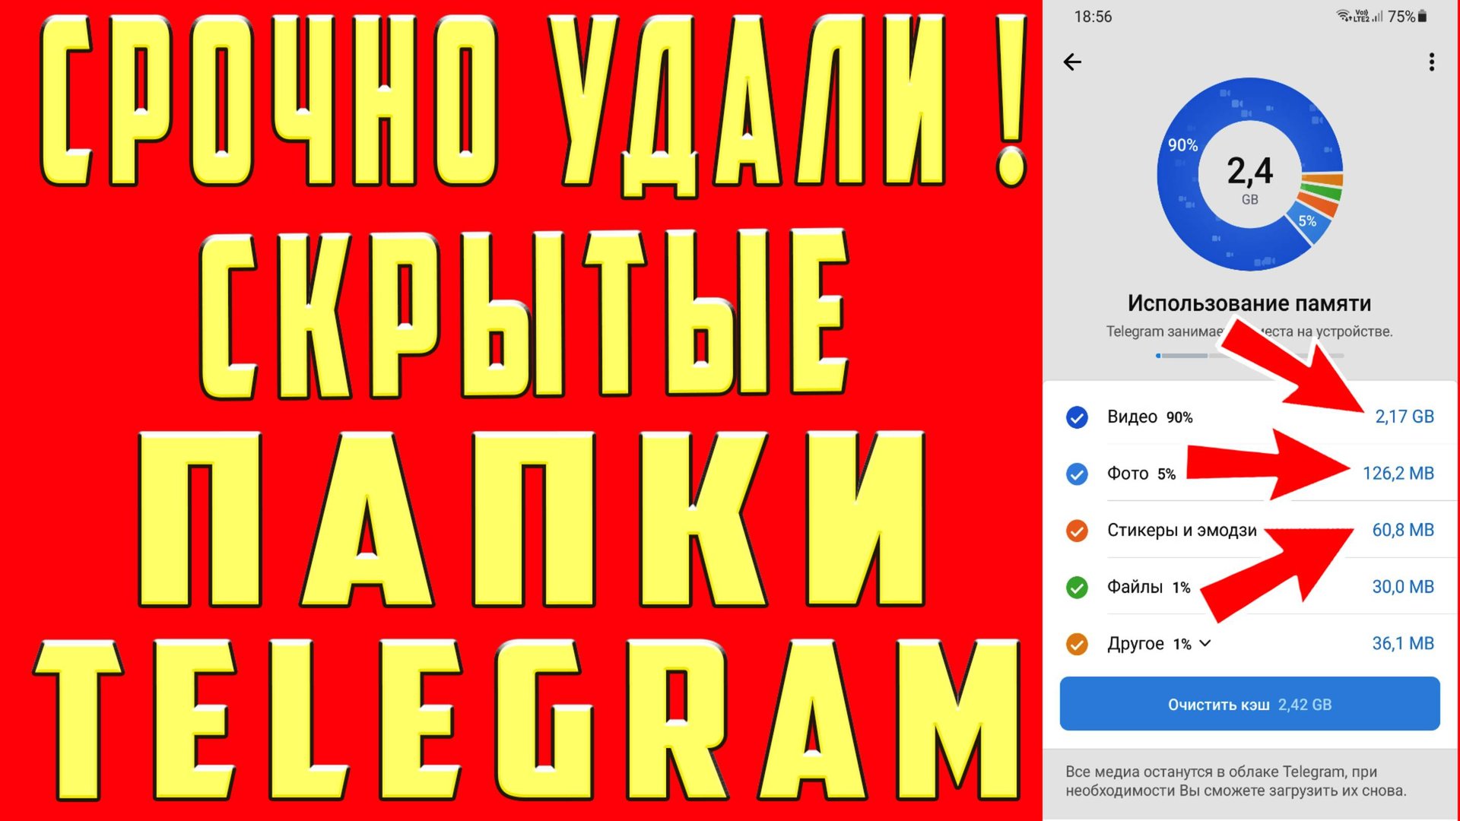Tap the 60,8 MB stickers size
This screenshot has width=1460, height=821.
pos(1402,530)
